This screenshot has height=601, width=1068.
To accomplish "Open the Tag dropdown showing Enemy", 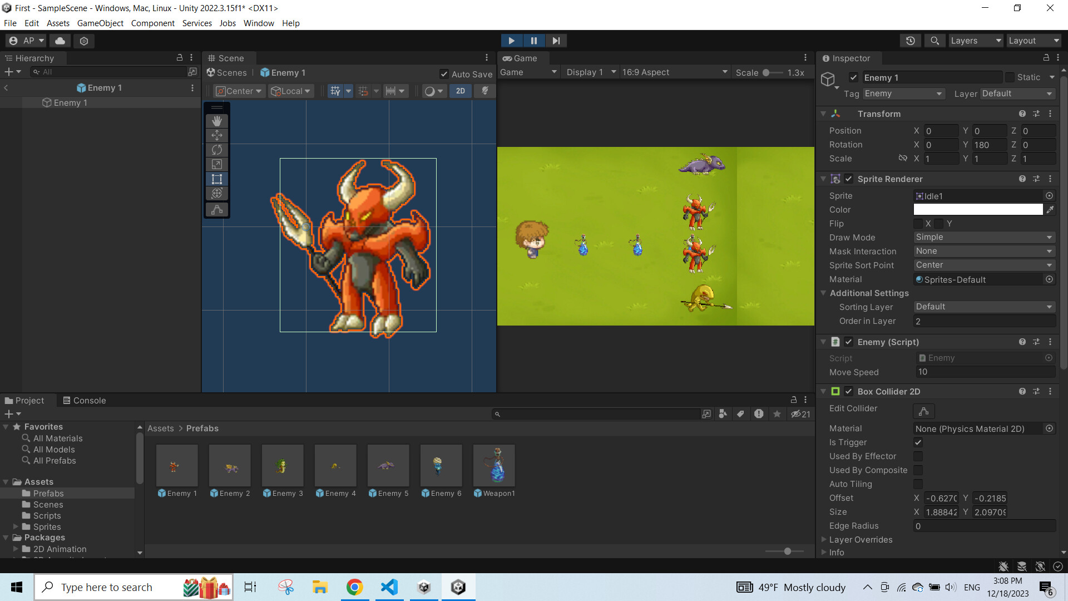I will pyautogui.click(x=902, y=93).
